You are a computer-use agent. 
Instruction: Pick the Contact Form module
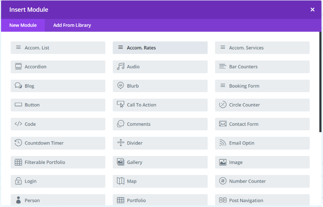click(x=262, y=124)
